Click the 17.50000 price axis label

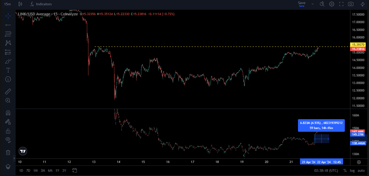[x=358, y=14]
